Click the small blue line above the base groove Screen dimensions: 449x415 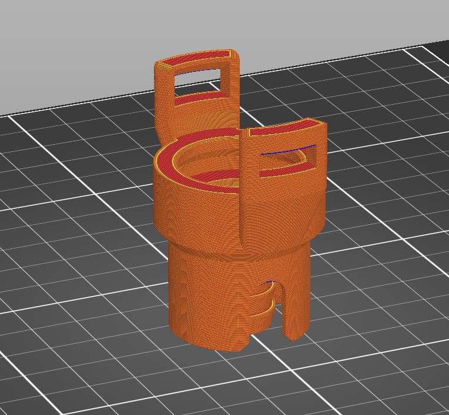click(269, 282)
